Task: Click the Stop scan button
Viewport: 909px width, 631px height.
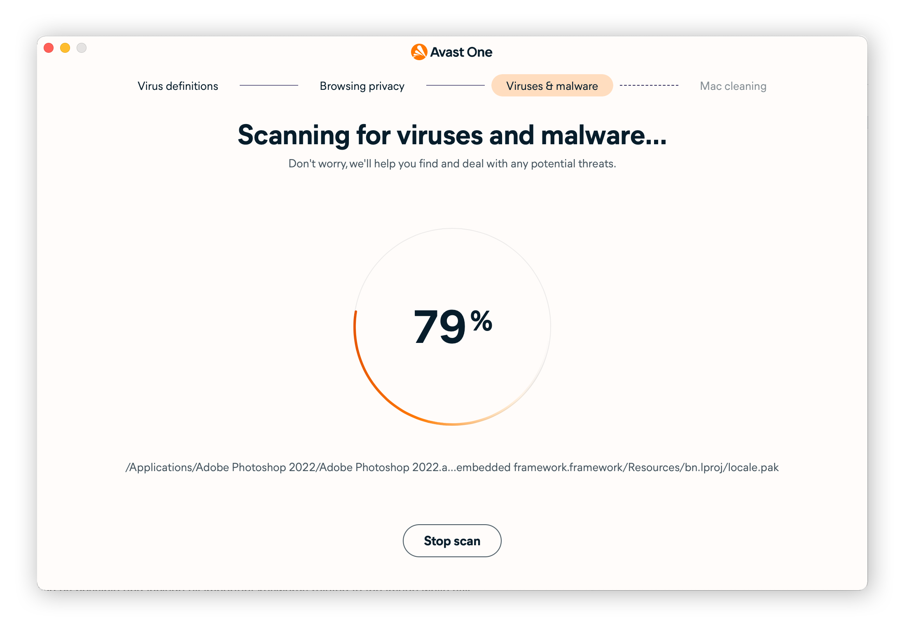Action: point(452,541)
